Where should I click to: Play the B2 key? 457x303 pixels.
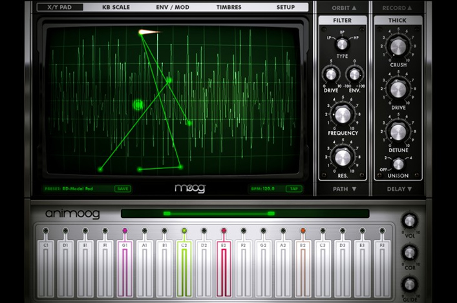[303, 269]
